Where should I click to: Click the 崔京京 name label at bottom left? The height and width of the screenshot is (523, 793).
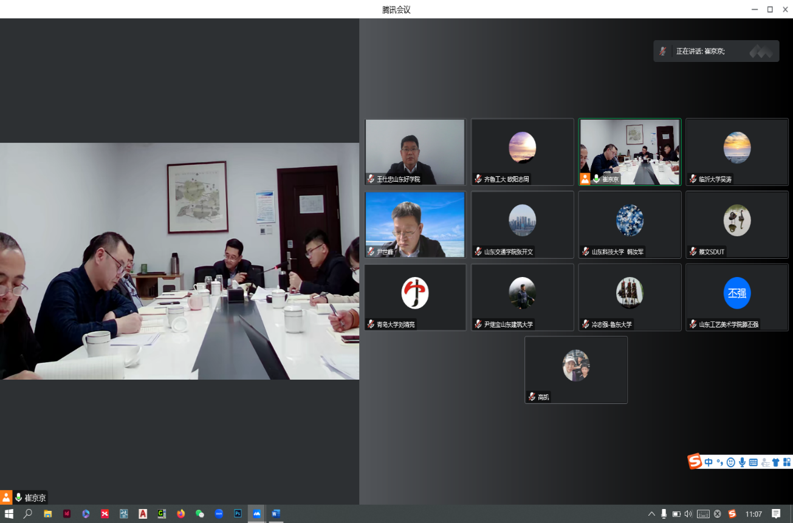pos(35,497)
